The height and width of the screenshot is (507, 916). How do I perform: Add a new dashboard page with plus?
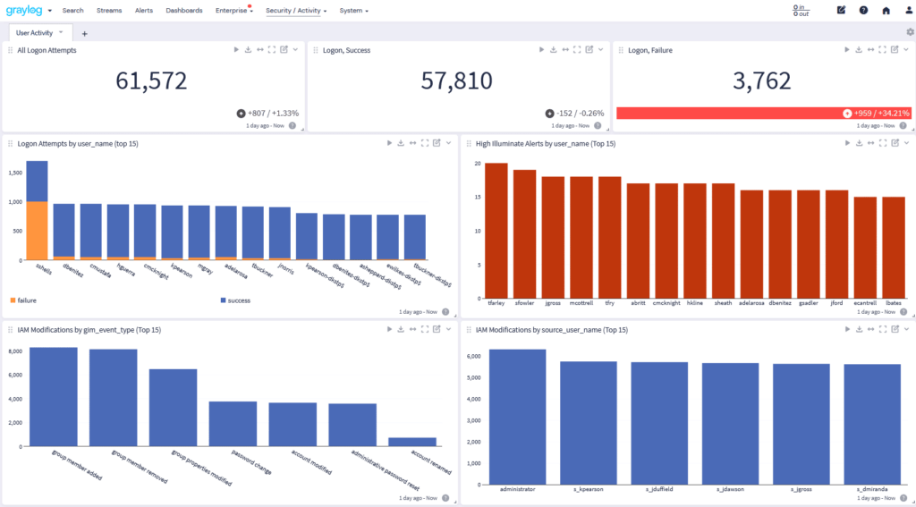[85, 33]
